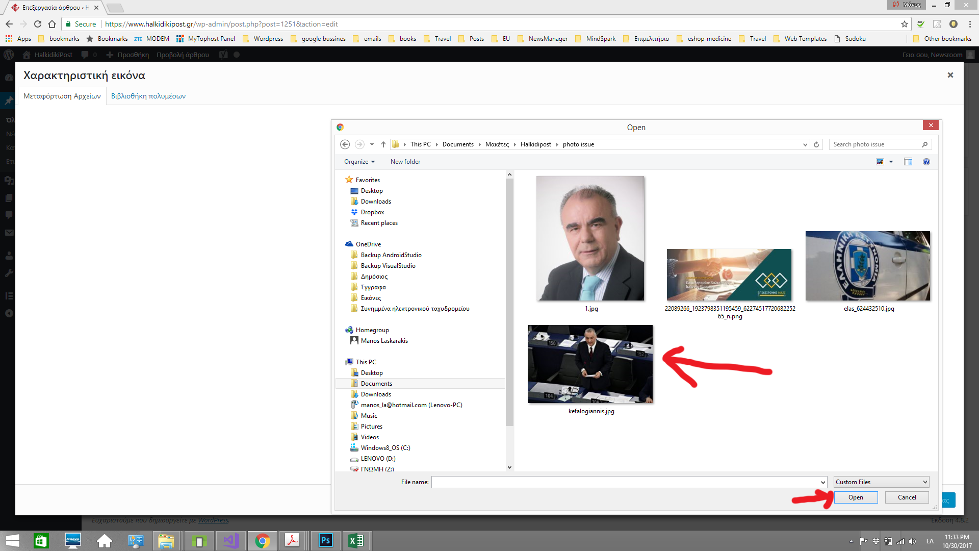The width and height of the screenshot is (979, 551).
Task: Click New folder in the toolbar
Action: [405, 162]
